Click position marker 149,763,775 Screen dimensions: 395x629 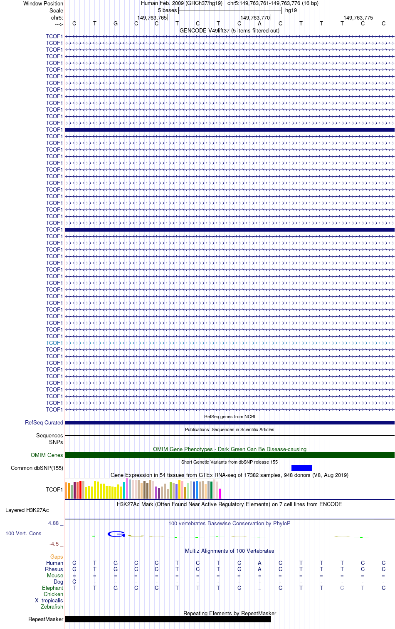coord(358,17)
